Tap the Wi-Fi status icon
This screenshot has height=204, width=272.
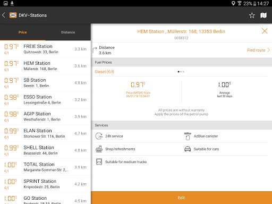coord(240,3)
